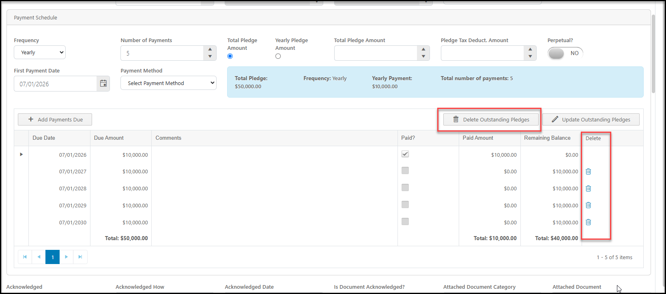Delete the 07/01/2029 payment row
The image size is (666, 294).
588,205
